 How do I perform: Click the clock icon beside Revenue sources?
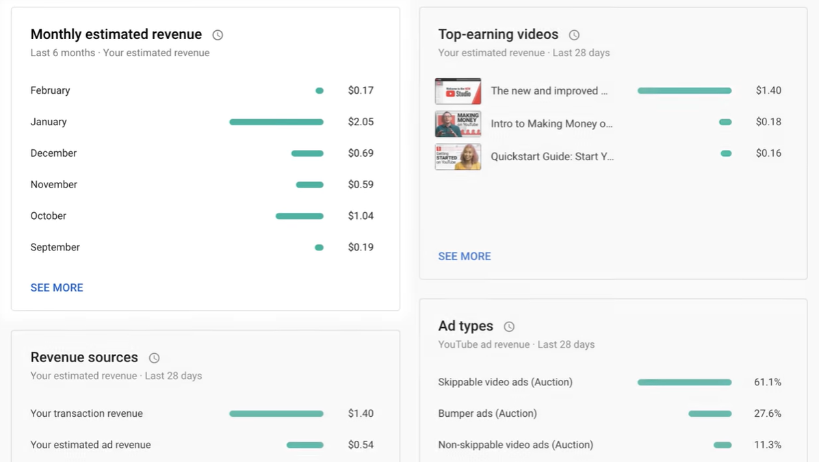[x=154, y=357]
